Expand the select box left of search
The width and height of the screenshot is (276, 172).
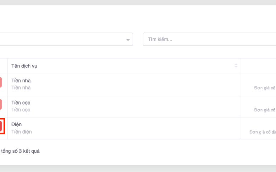pos(65,39)
